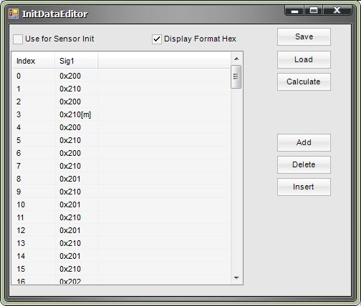The image size is (361, 306).
Task: Click the list's scroll up arrow
Action: (x=236, y=59)
